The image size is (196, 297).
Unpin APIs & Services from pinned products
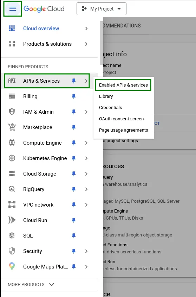[74, 81]
